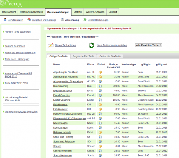This screenshot has height=158, width=179.
Task: Click clock icon in Hauswirtschafts Leistungen row
Action: pos(100,114)
